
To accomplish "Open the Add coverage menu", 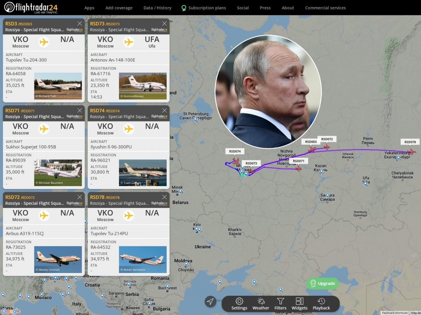I will [119, 8].
